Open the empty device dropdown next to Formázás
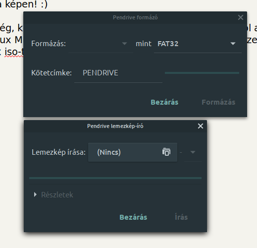 click(101, 44)
